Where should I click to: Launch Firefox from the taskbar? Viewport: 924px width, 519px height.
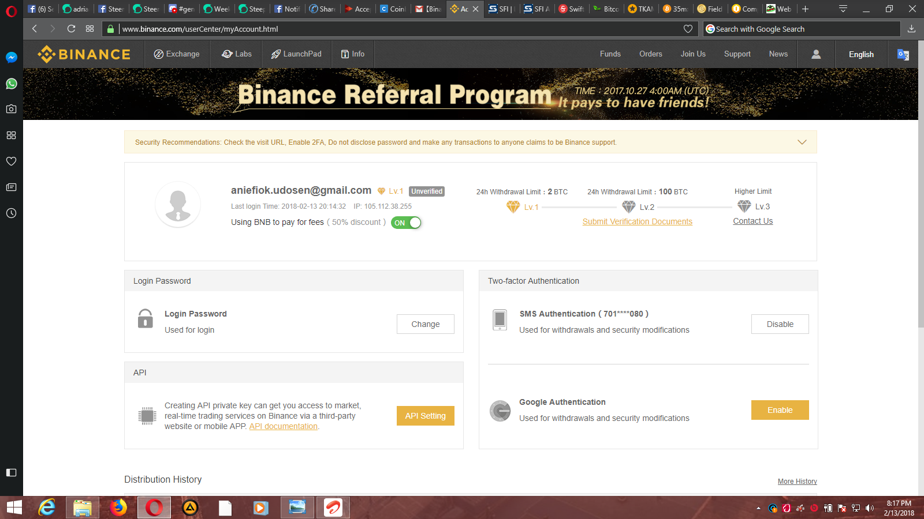coord(118,507)
